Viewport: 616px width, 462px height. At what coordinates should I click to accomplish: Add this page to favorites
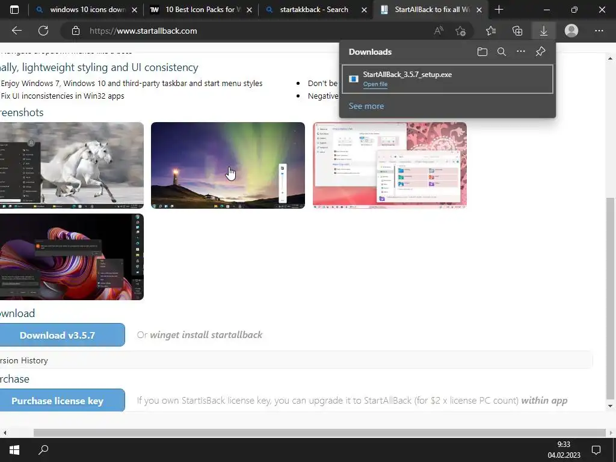pos(460,31)
